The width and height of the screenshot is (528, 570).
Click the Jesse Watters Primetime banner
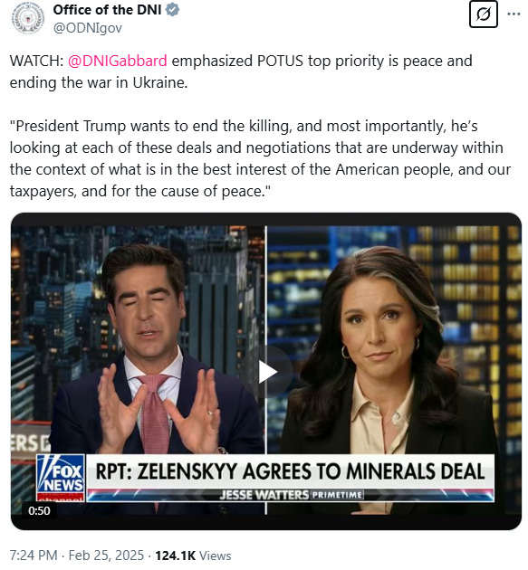(x=291, y=495)
